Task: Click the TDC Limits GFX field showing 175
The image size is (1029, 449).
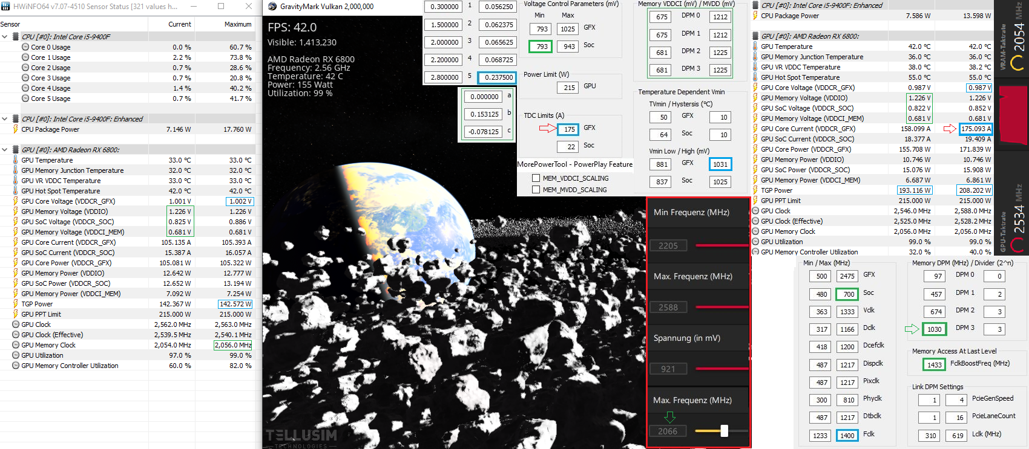Action: (567, 129)
